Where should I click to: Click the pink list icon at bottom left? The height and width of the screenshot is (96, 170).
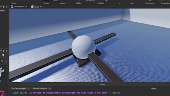pos(2,93)
